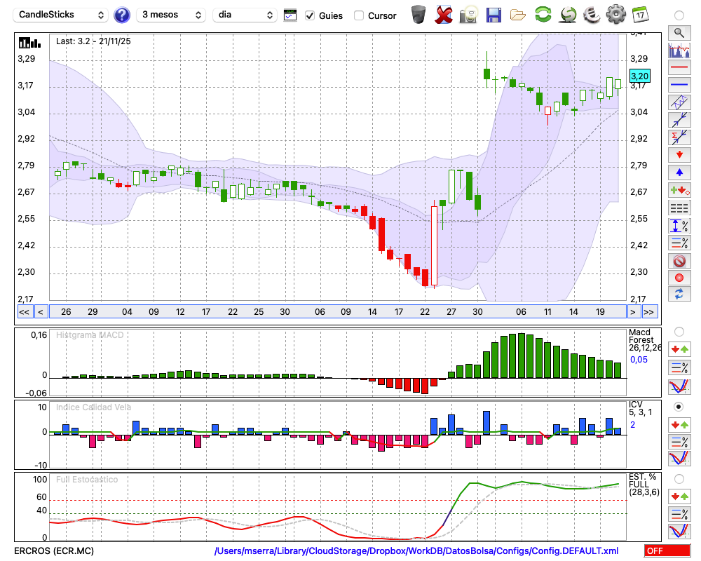This screenshot has height=561, width=701.
Task: Click the trash can icon in toolbar
Action: point(418,15)
